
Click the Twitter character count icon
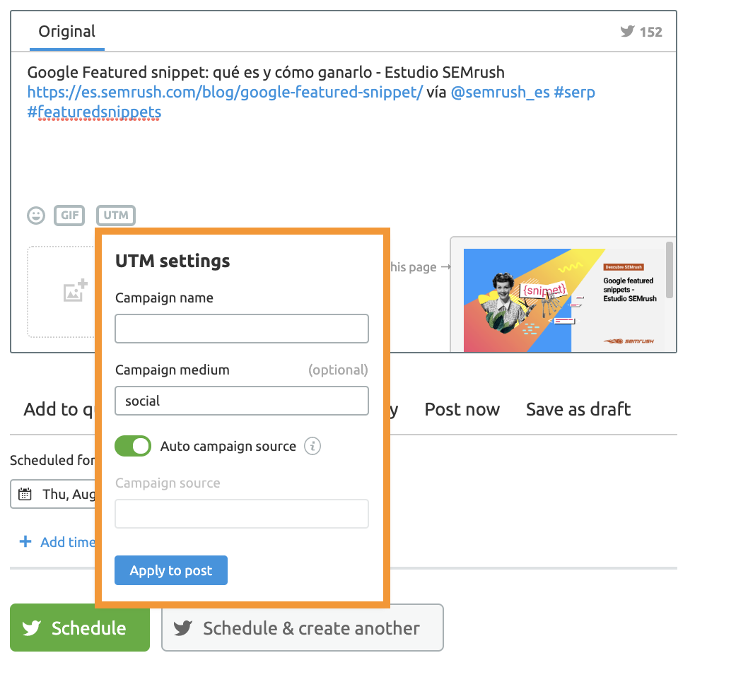[627, 31]
